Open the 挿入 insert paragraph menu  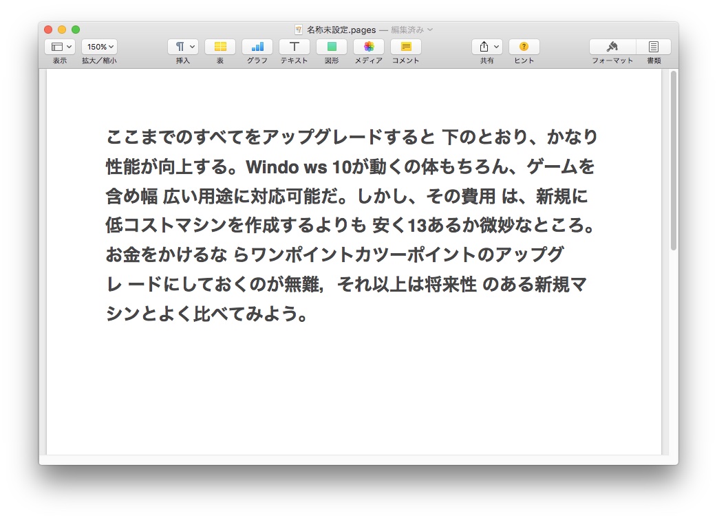pos(183,47)
